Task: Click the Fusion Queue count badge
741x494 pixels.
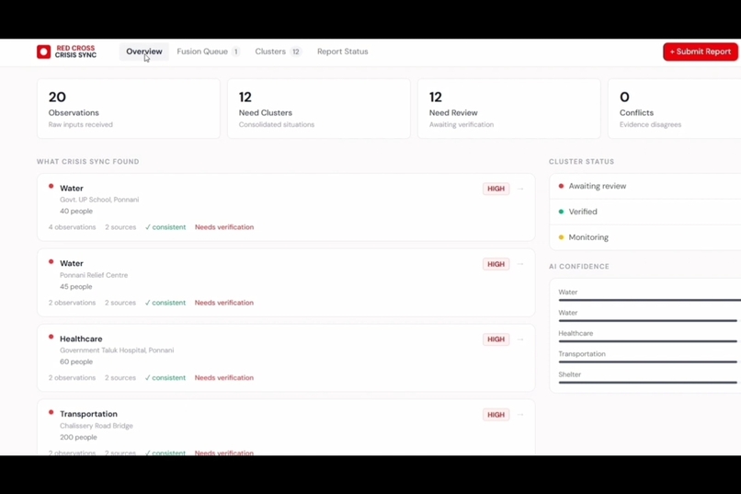Action: click(x=235, y=52)
